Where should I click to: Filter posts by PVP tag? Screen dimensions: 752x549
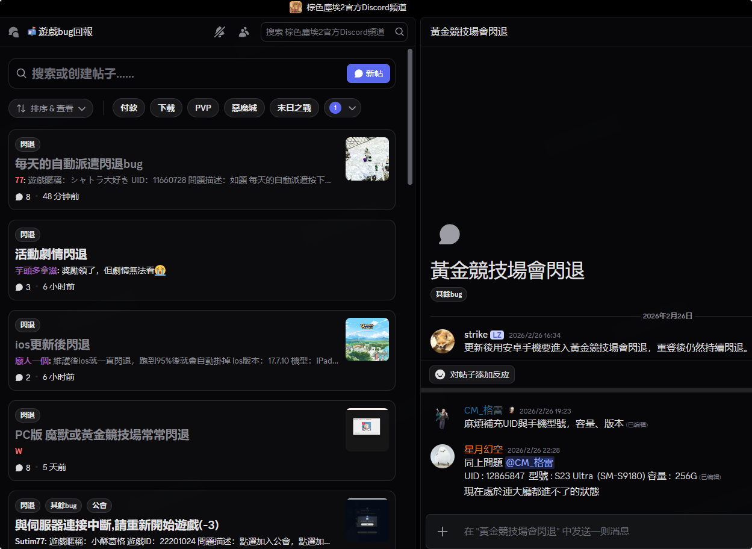[x=204, y=108]
